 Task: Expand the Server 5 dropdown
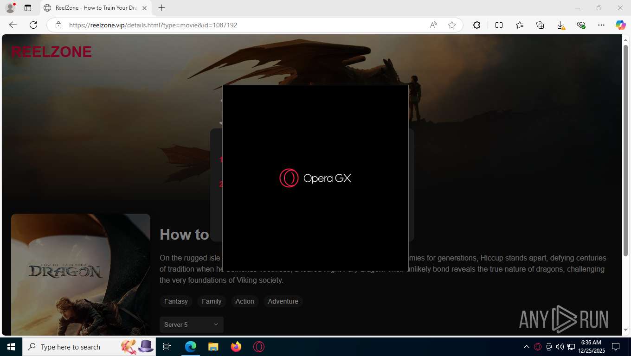(192, 324)
